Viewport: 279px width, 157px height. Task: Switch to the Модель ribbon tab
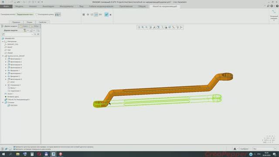point(19,7)
